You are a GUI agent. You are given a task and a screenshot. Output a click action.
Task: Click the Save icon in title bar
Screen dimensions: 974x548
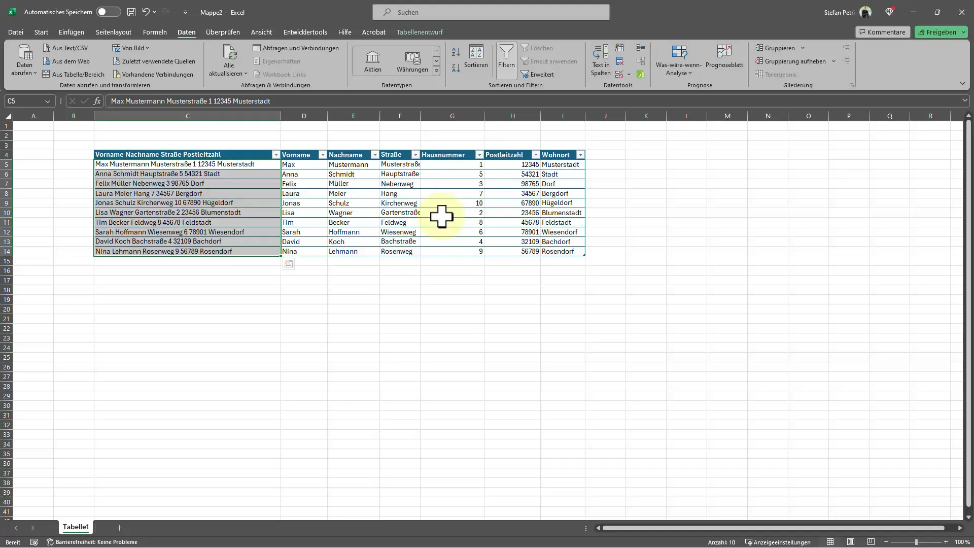pyautogui.click(x=131, y=12)
